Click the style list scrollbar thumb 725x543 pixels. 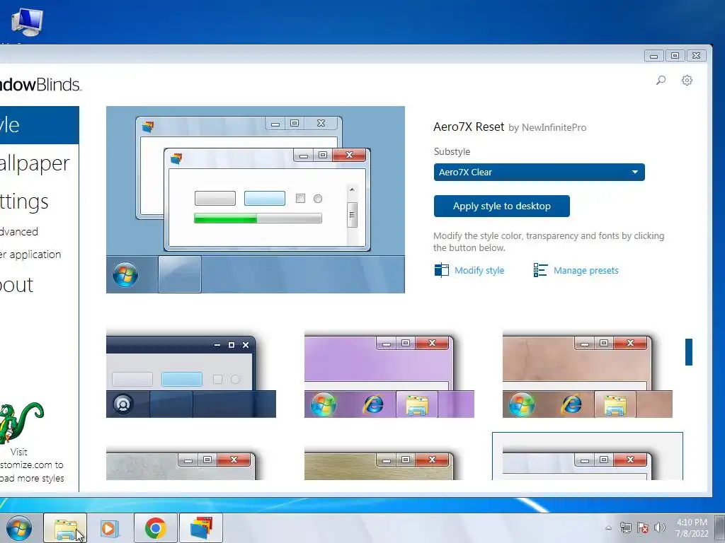[688, 352]
